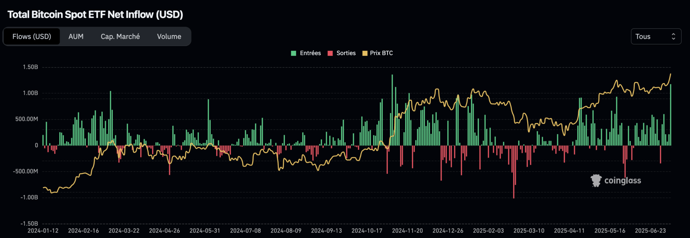Open the Tous time range dropdown
Viewport: 690px width, 238px height.
pyautogui.click(x=655, y=37)
